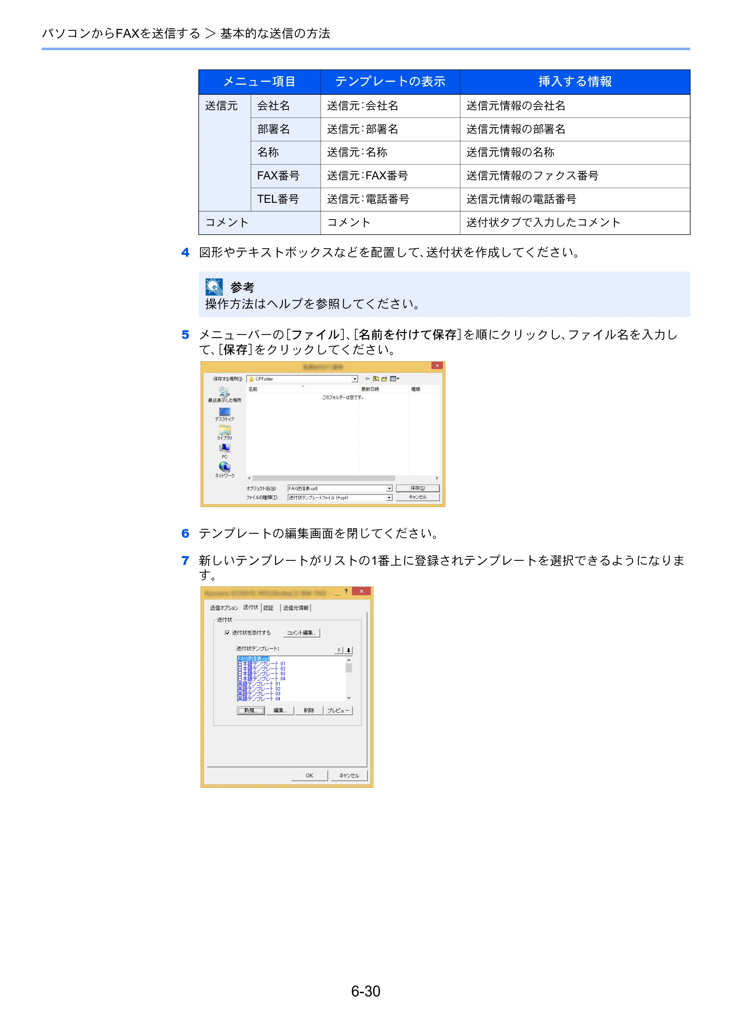Select 日本語テンプレート 01 in the list
The image size is (732, 1036).
click(x=262, y=664)
